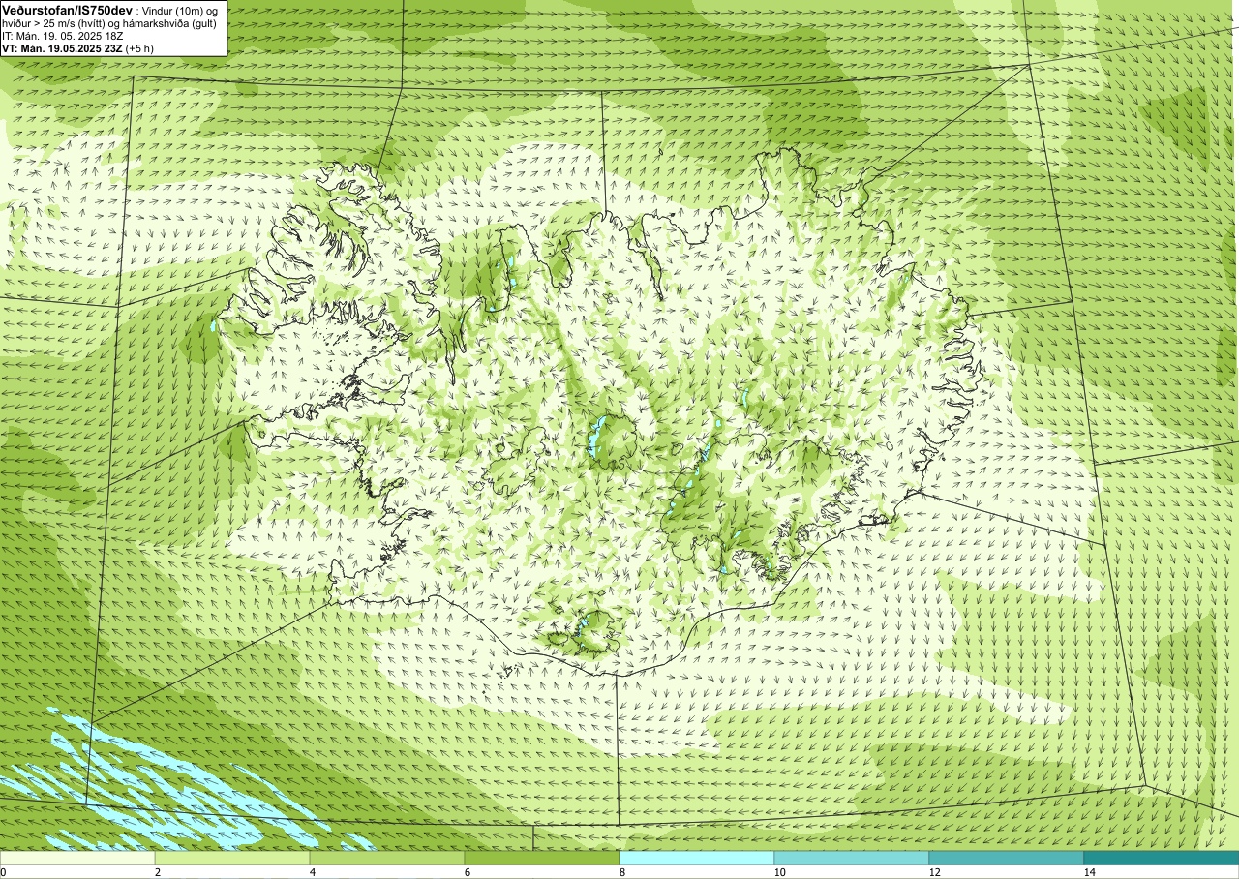Select the medium green 4–6 m/s swatch

387,858
